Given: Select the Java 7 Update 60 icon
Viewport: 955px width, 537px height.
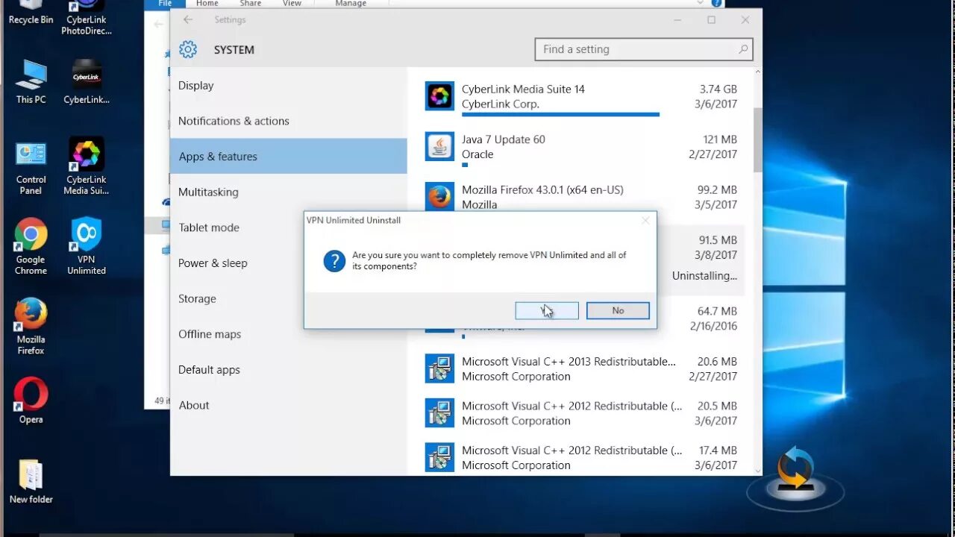Looking at the screenshot, I should (439, 147).
